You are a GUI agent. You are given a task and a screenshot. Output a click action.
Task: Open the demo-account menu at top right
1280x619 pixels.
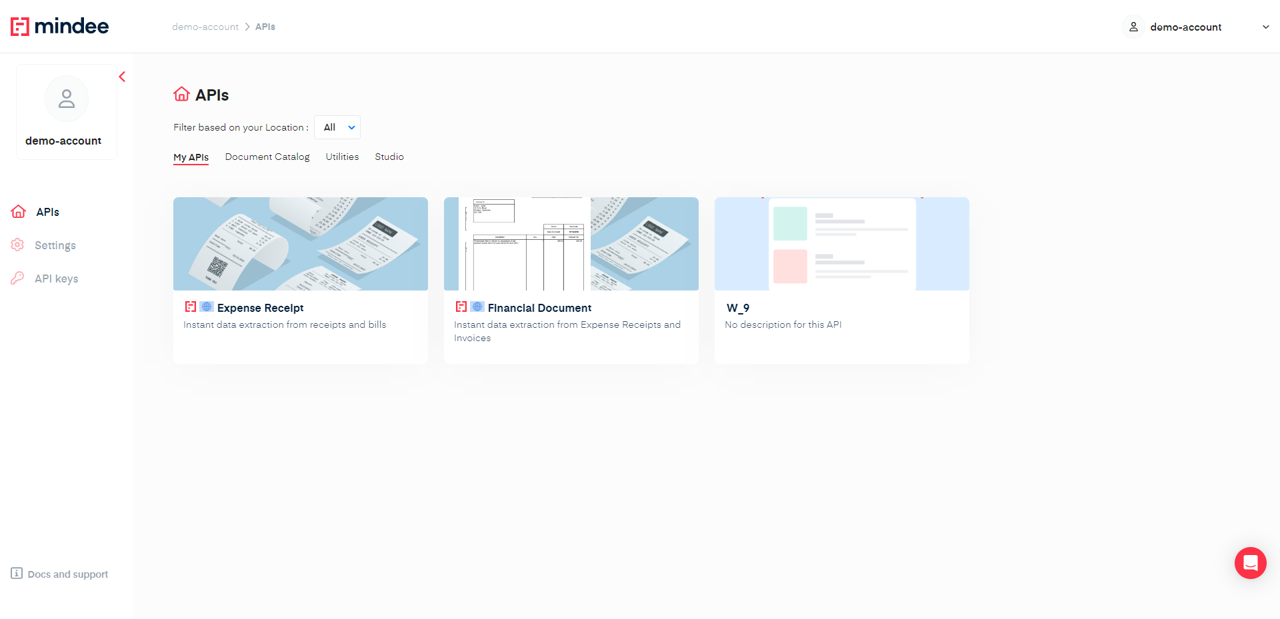[1197, 27]
